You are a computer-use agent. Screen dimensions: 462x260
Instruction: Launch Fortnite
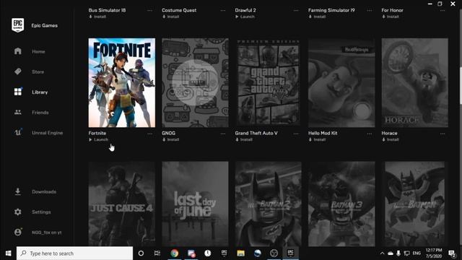pyautogui.click(x=99, y=139)
